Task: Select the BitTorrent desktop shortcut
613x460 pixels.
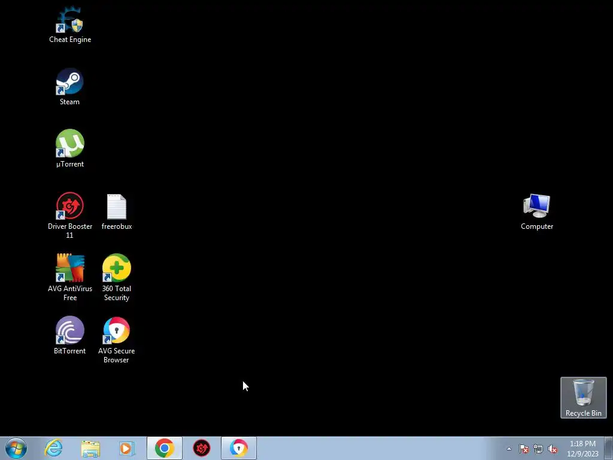Action: pyautogui.click(x=69, y=335)
